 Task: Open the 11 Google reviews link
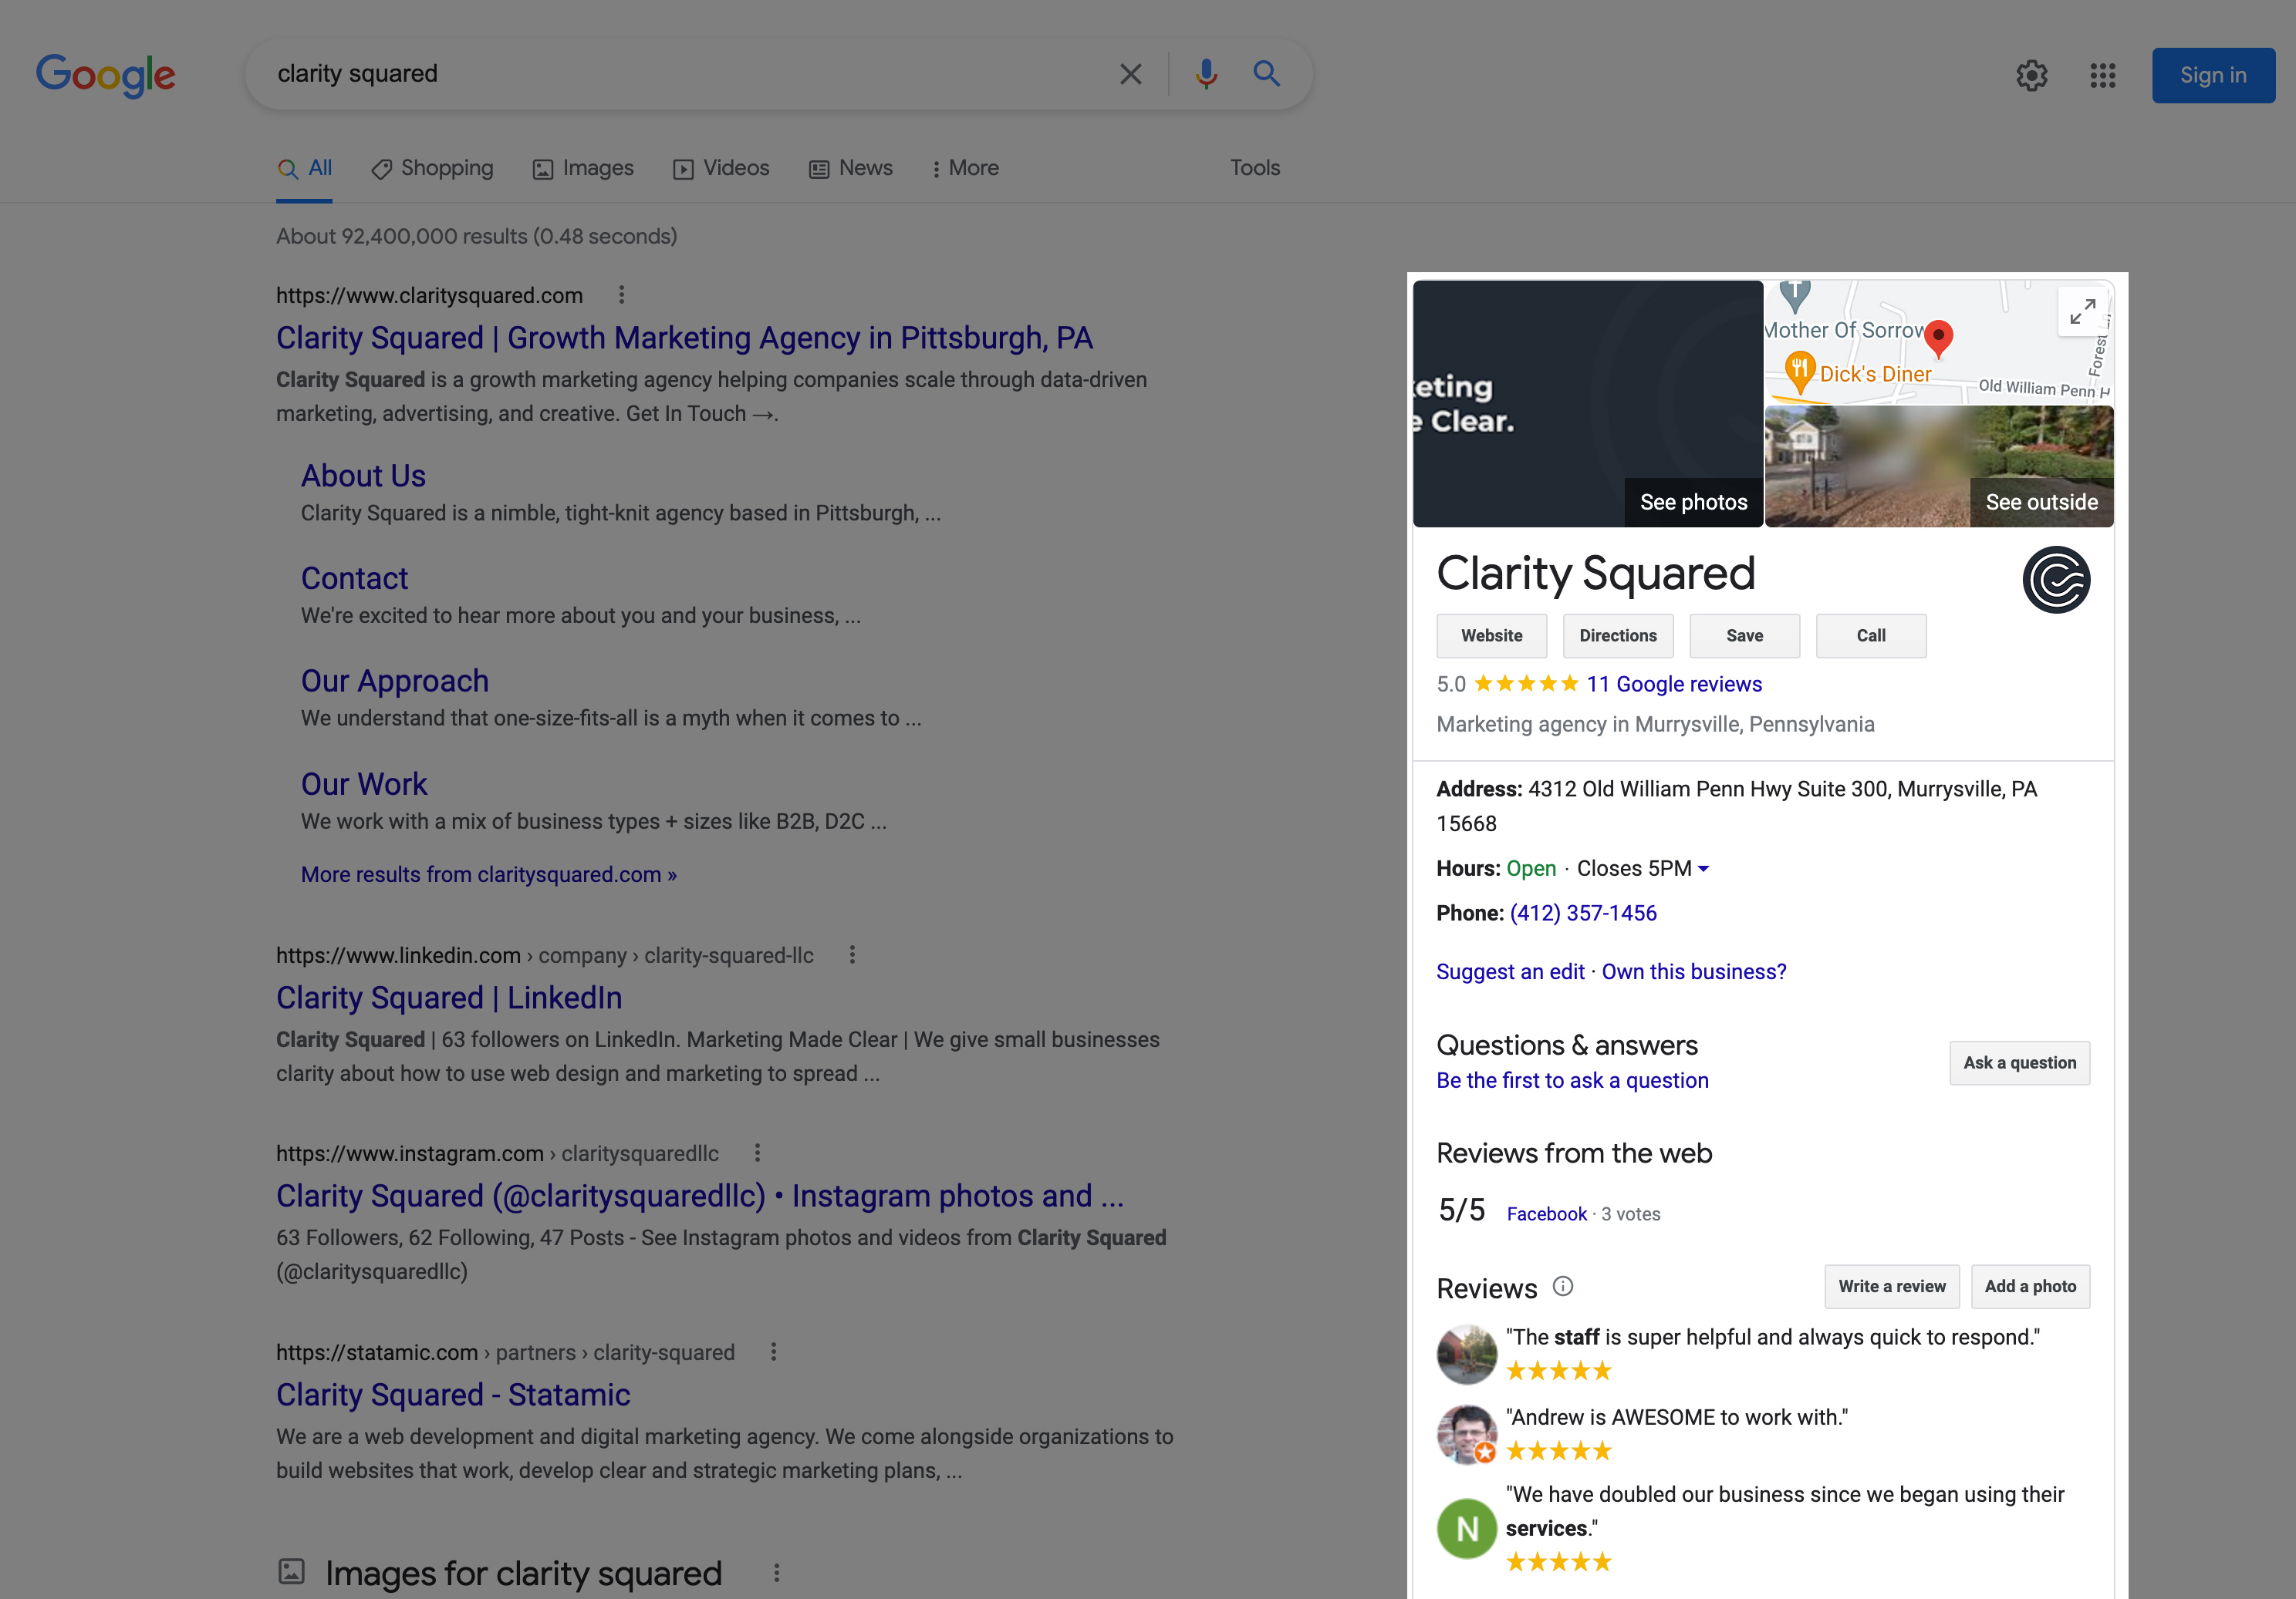click(x=1674, y=684)
